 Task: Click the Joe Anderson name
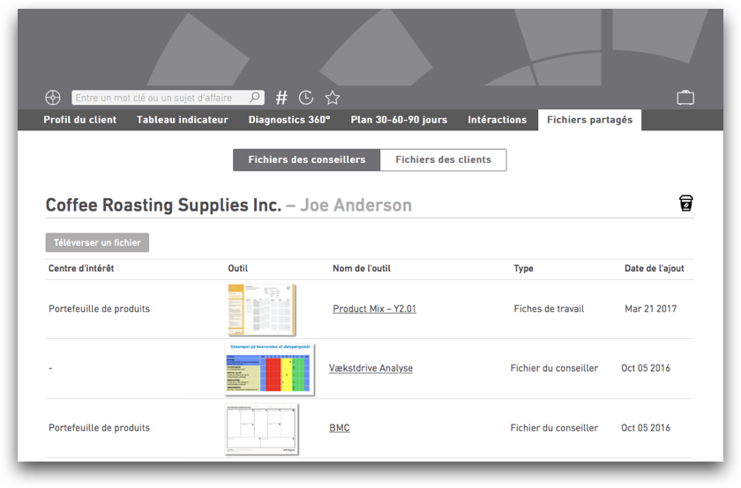(356, 205)
